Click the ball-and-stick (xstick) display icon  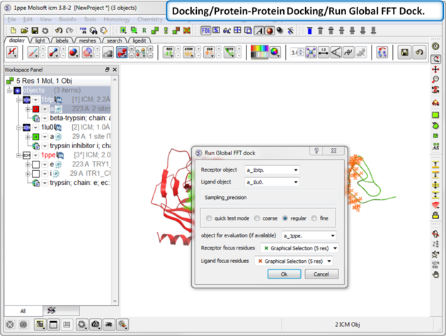[x=54, y=52]
